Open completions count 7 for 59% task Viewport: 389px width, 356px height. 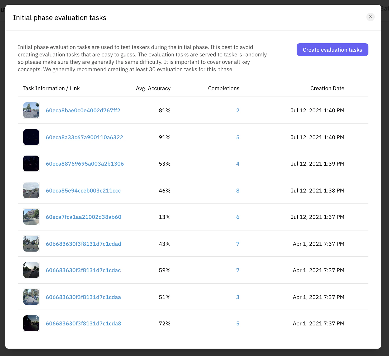pos(238,270)
